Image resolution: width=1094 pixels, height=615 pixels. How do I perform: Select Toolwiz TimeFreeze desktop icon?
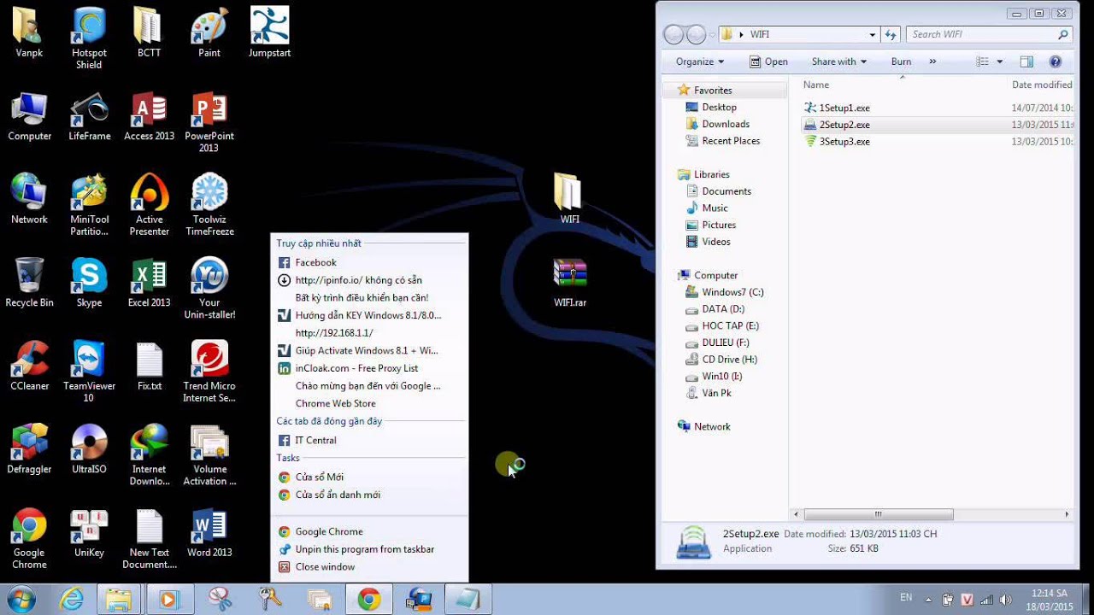tap(209, 205)
